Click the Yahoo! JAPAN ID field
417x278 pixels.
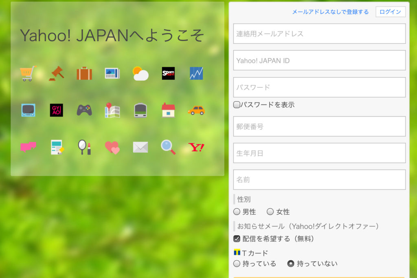(319, 60)
